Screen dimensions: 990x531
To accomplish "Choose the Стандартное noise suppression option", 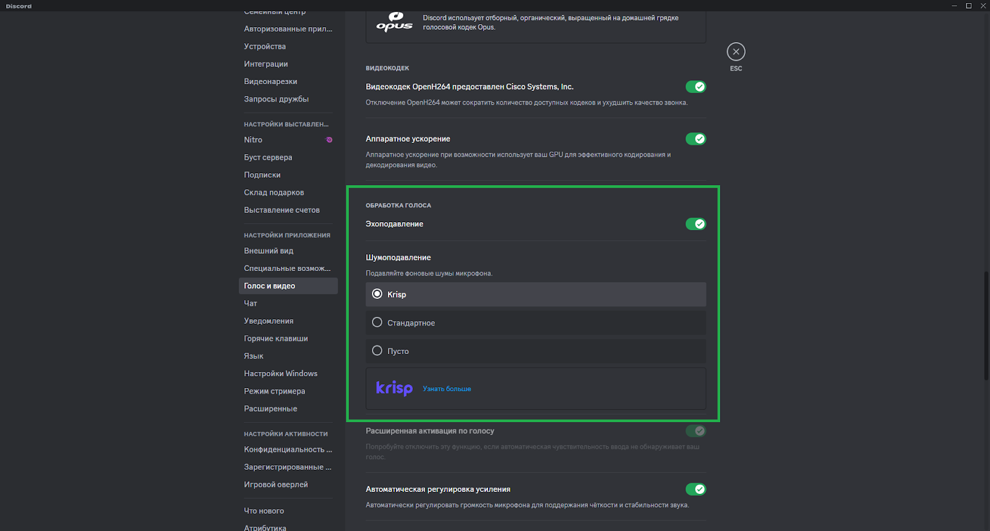I will coord(377,322).
